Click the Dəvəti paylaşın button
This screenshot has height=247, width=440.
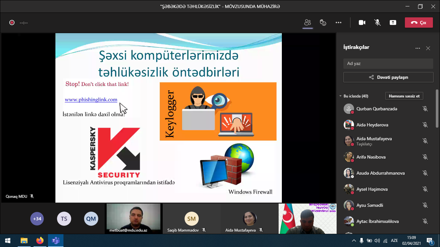point(388,77)
